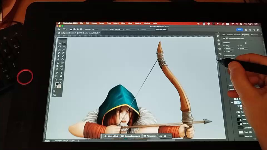Select the Move tool

coord(60,43)
